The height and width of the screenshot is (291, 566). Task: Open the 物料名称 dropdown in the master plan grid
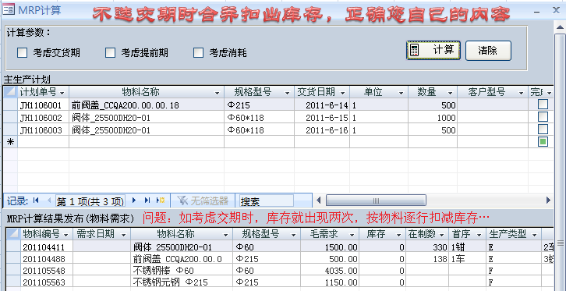(x=217, y=93)
